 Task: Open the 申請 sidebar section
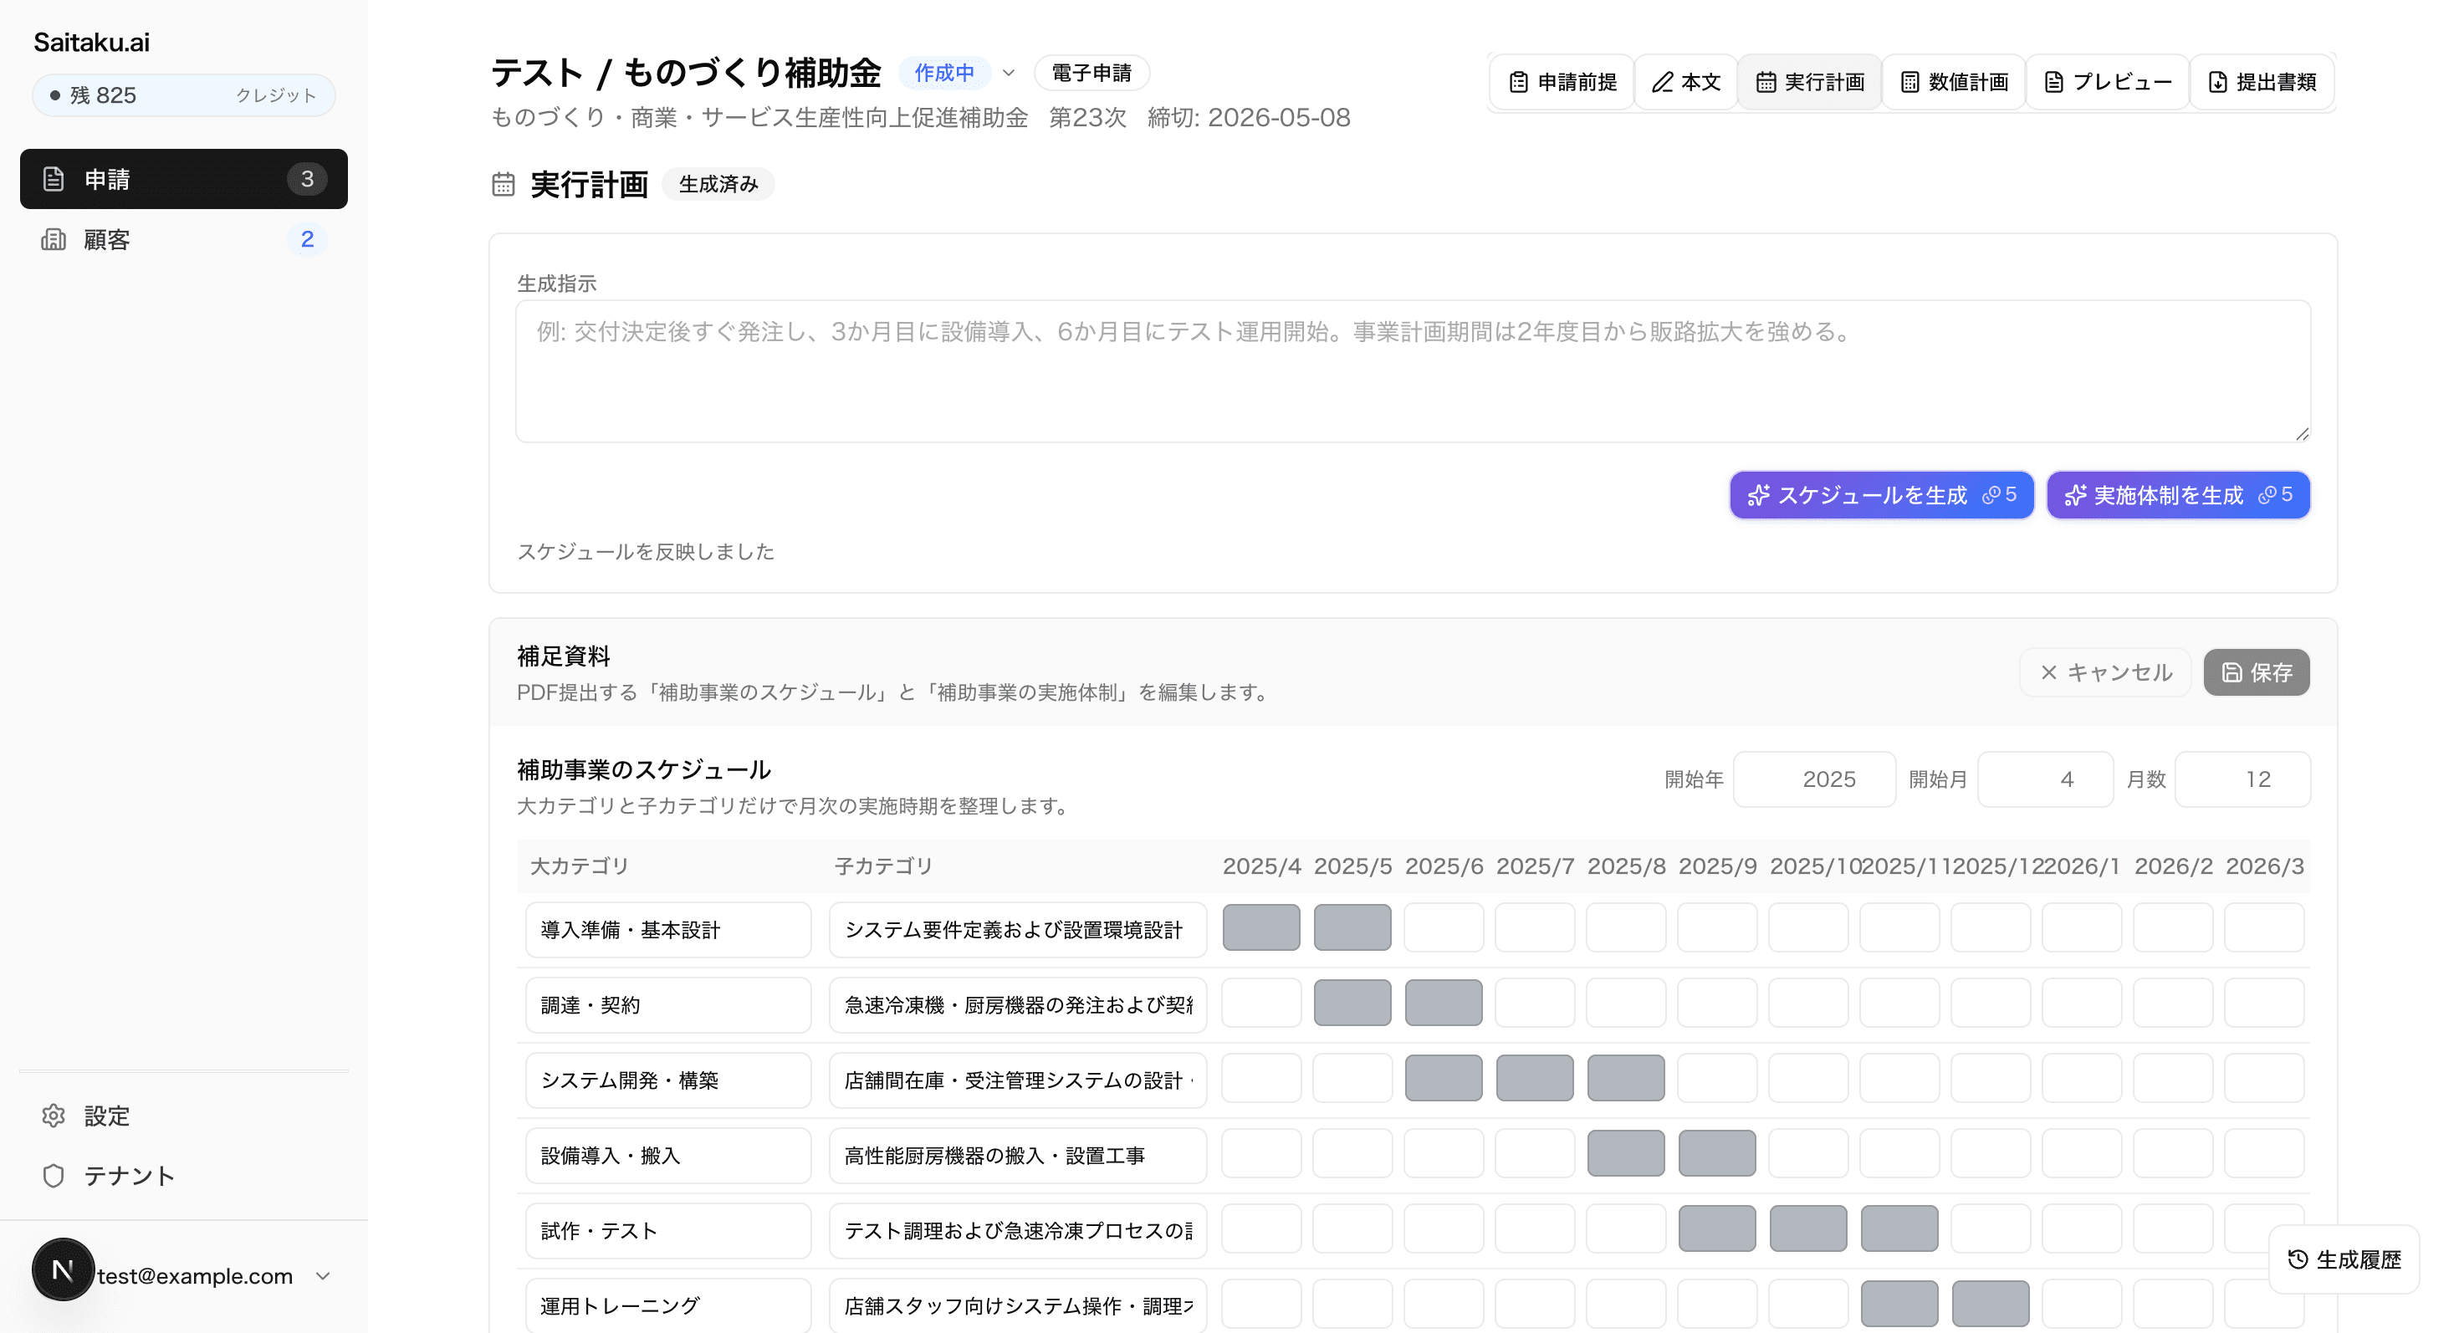(x=183, y=178)
